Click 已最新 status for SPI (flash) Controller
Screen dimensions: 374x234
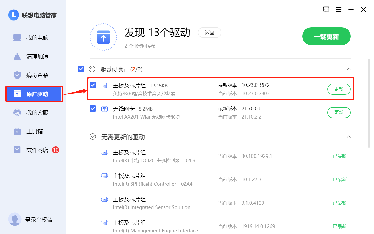[x=340, y=180]
